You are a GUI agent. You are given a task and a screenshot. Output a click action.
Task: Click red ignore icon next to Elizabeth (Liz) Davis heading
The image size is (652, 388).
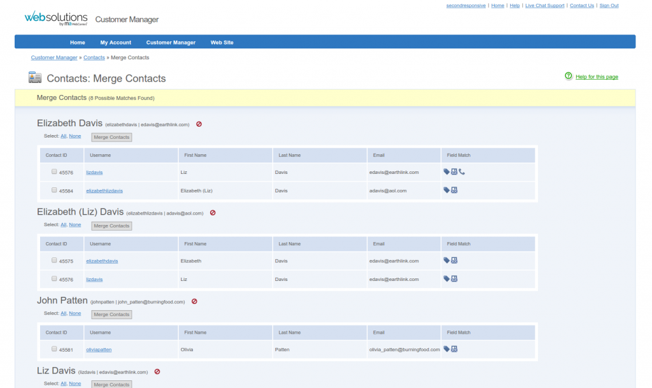(213, 213)
